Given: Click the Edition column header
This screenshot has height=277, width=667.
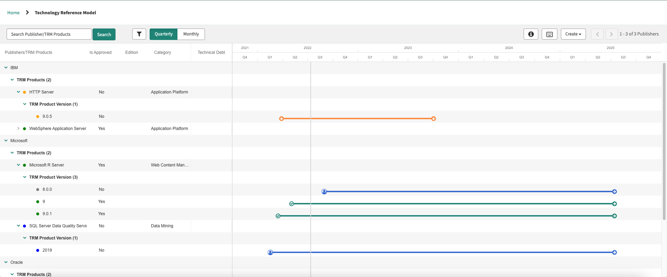Looking at the screenshot, I should [132, 52].
